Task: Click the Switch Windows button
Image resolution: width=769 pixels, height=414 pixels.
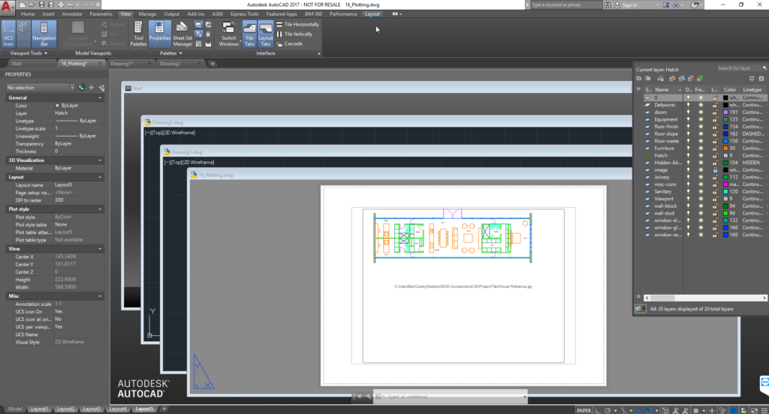Action: coord(228,34)
